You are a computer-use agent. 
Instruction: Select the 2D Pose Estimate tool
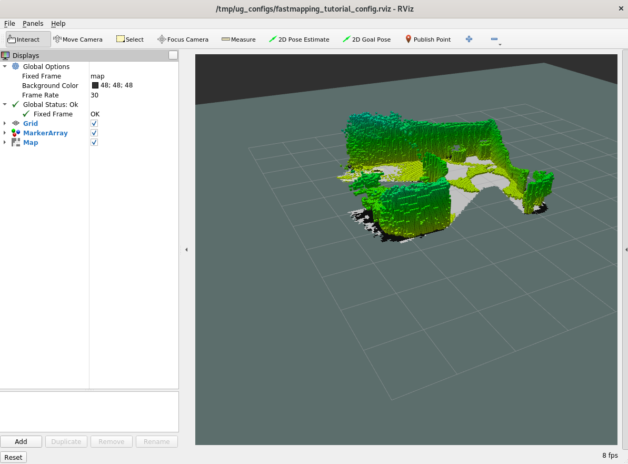click(299, 40)
